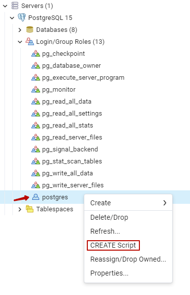The image size is (190, 295).
Task: Collapse the Servers tree node
Action: pyautogui.click(x=5, y=6)
